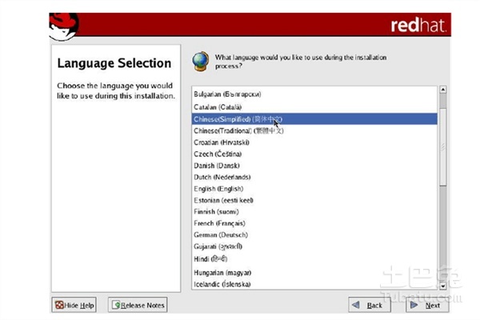Image resolution: width=480 pixels, height=320 pixels.
Task: Select Estonian (eesti keel) entry
Action: click(314, 200)
